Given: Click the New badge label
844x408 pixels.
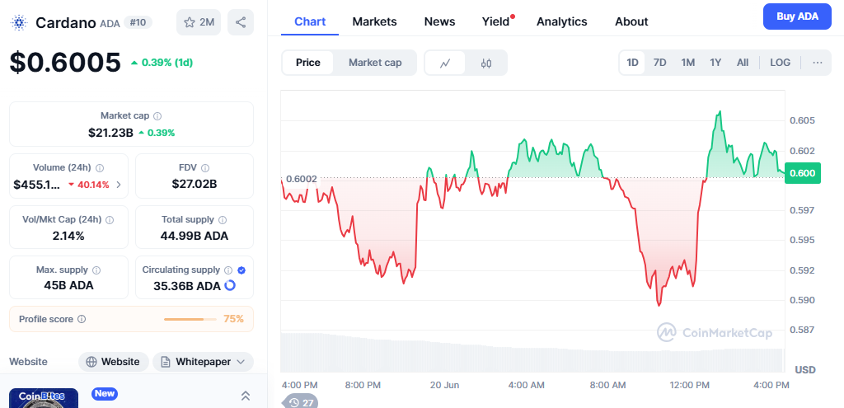Looking at the screenshot, I should tap(105, 393).
